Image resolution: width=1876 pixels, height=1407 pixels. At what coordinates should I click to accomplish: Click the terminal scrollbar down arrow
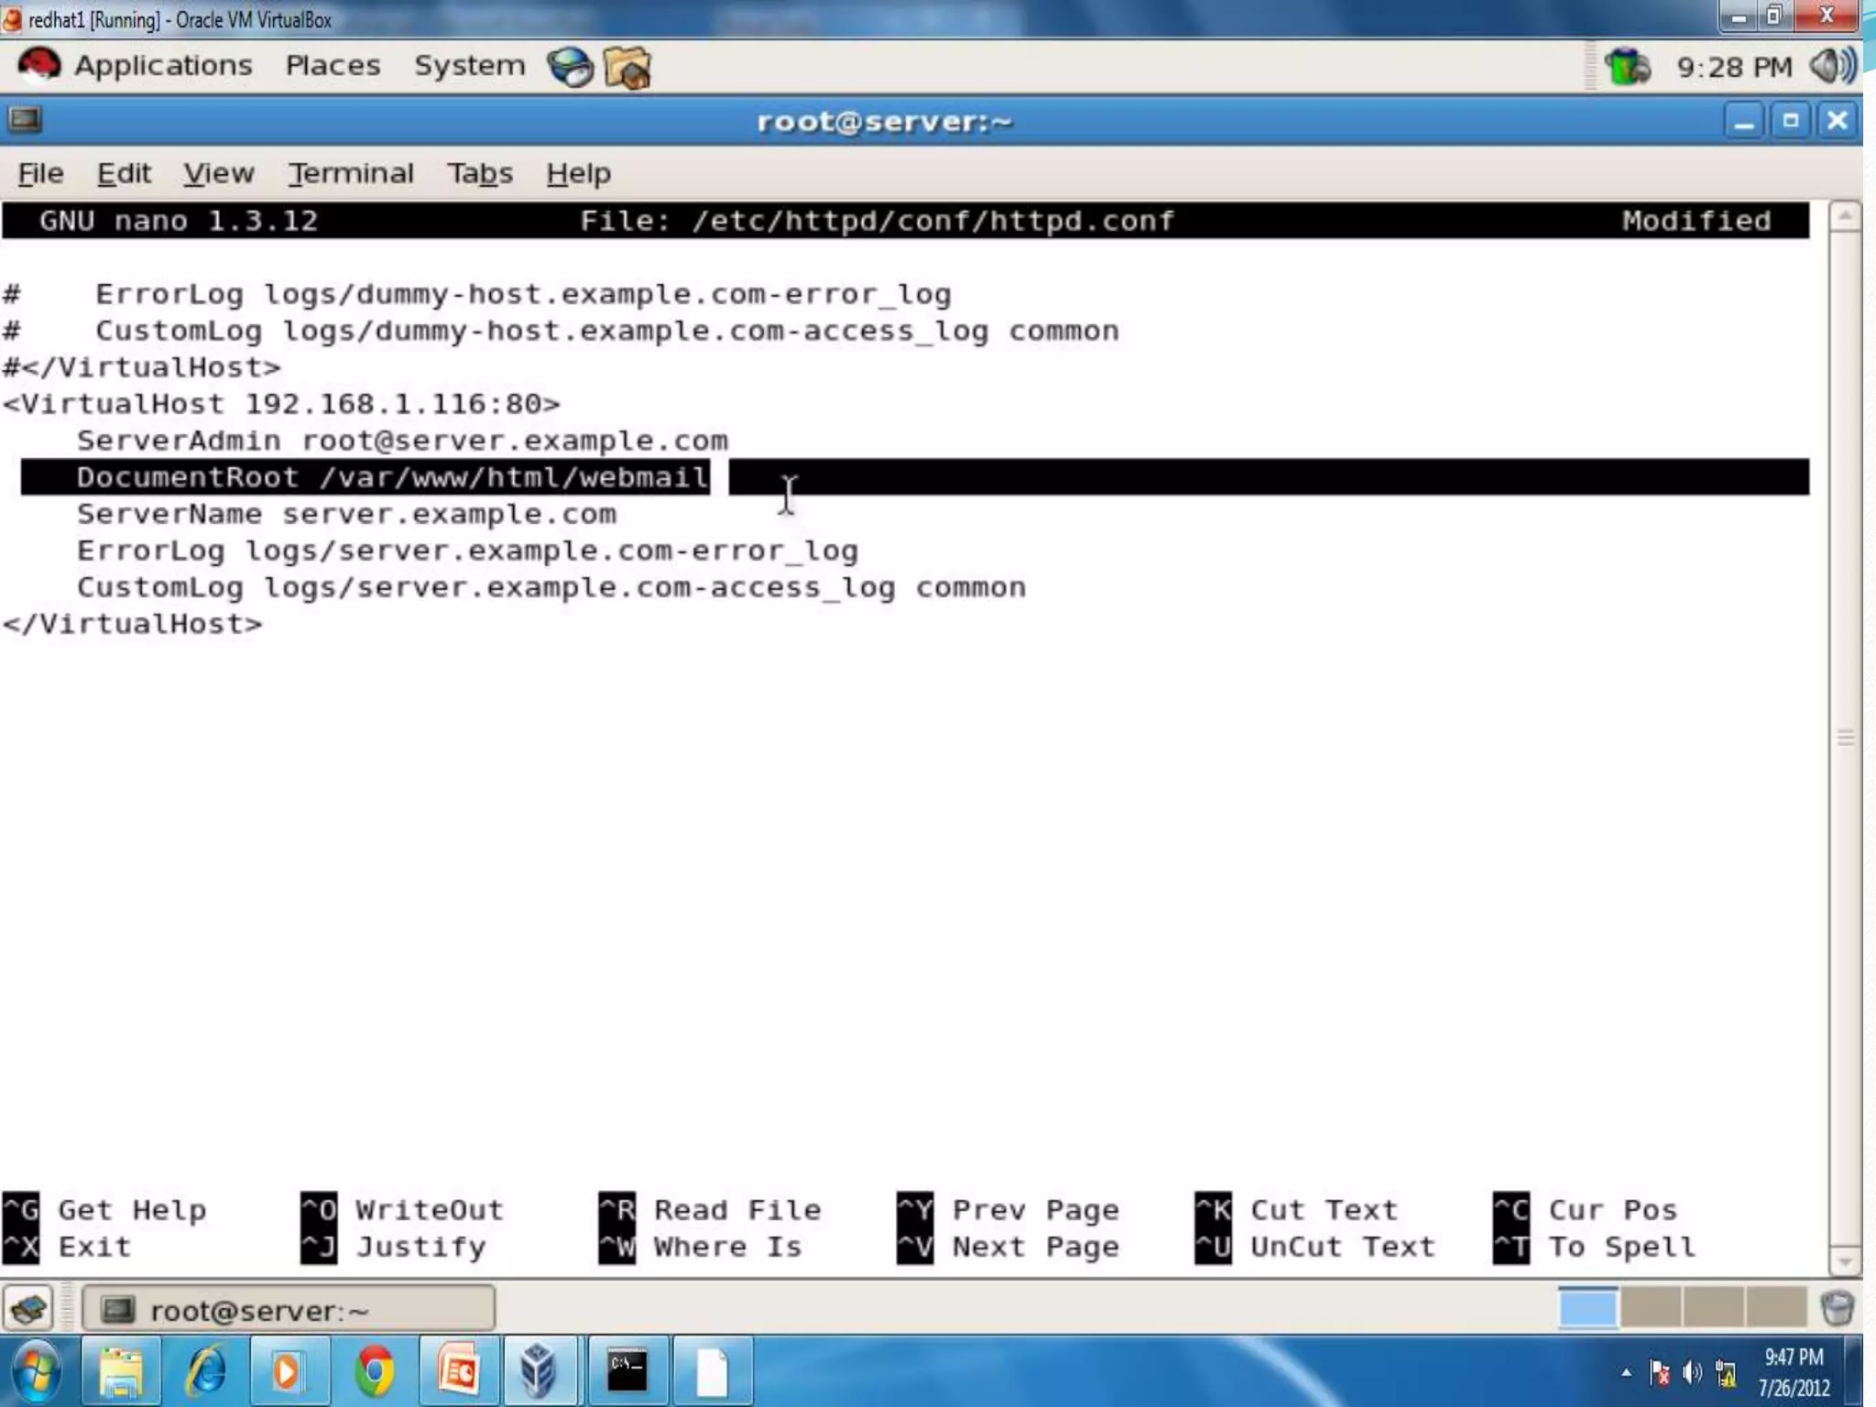(1844, 1261)
